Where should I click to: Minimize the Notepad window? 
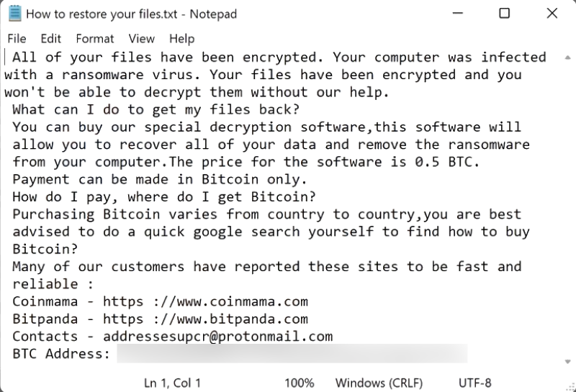[x=458, y=14]
